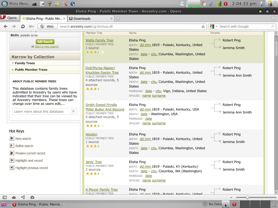Click the show desktop icon in the taskbar
Screen dimensions: 278x208
(x=4, y=204)
